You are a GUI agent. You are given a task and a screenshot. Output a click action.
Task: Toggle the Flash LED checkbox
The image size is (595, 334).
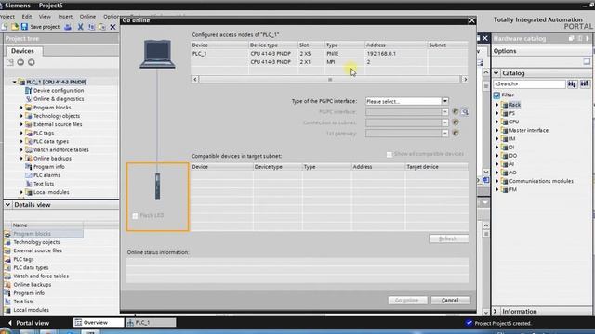135,216
